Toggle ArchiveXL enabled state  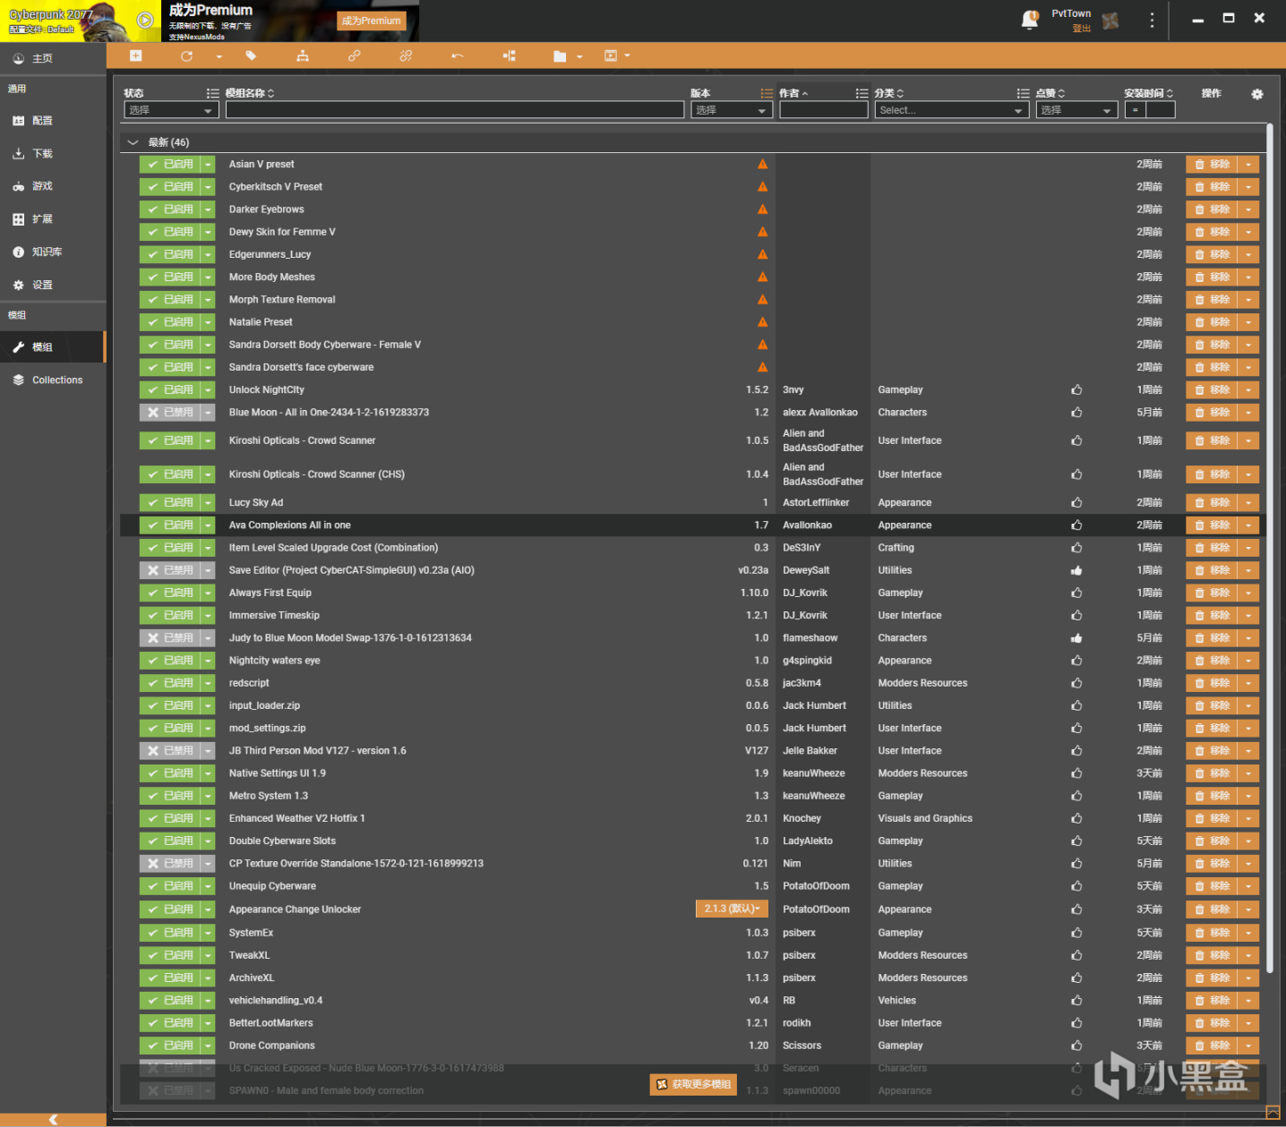tap(169, 978)
